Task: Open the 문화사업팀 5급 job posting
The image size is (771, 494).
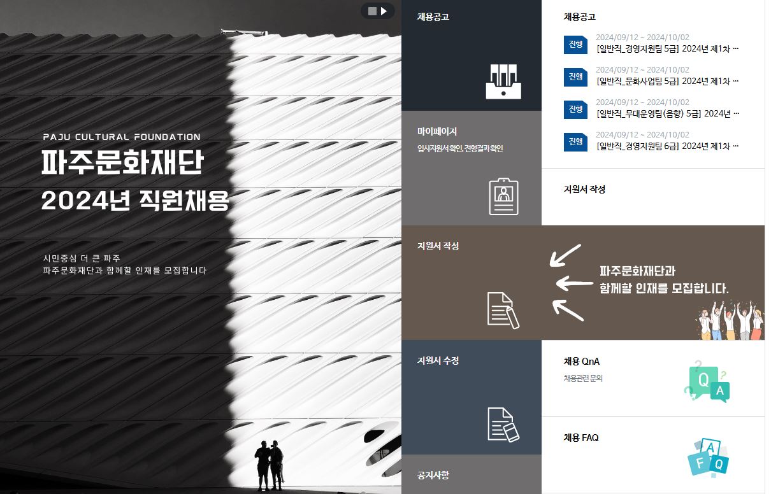Action: tap(667, 81)
